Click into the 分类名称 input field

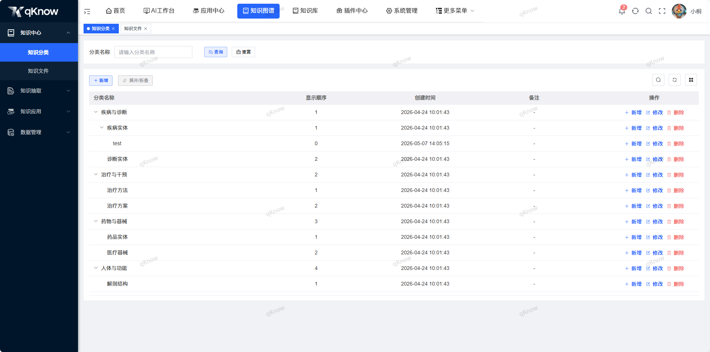tap(153, 52)
